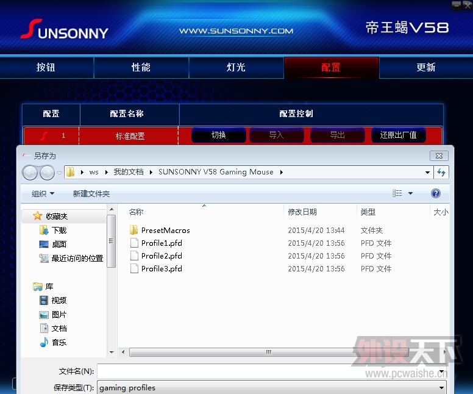Click the file list horizontal scrollbar thumb

tap(269, 352)
